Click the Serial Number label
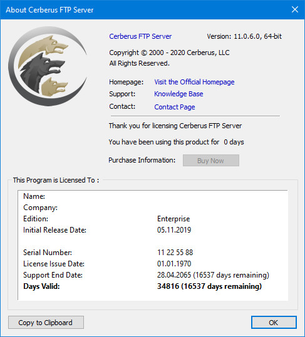 (x=48, y=253)
